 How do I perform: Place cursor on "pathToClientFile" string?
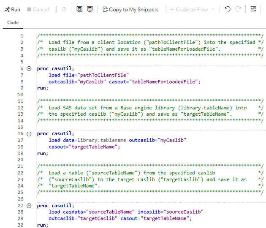point(104,75)
